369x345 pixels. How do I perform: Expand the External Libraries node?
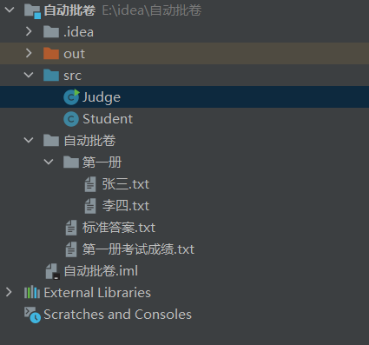(9, 292)
